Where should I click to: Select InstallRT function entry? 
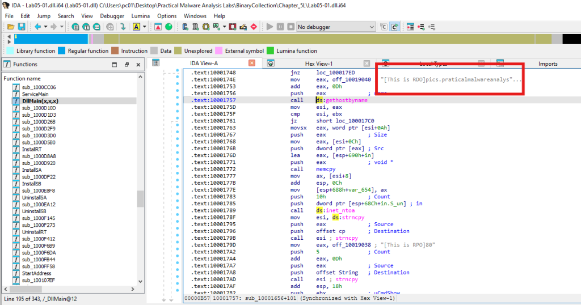pos(32,149)
